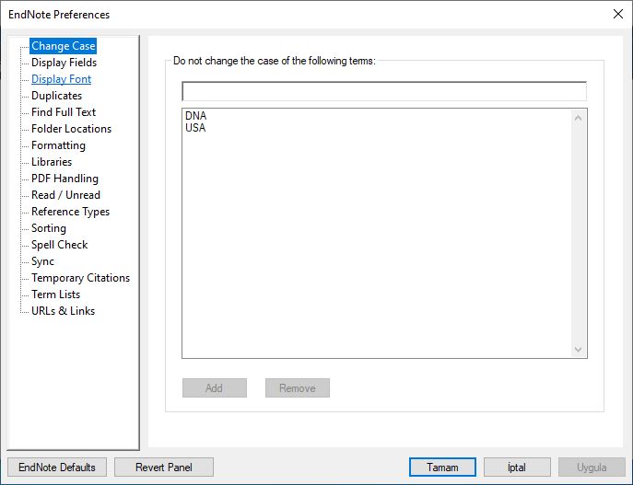Open Folder Locations settings

(71, 129)
